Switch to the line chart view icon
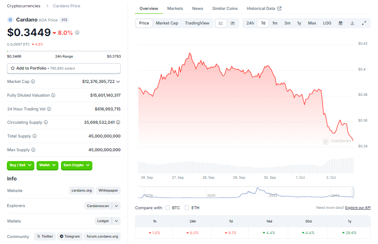 point(221,23)
